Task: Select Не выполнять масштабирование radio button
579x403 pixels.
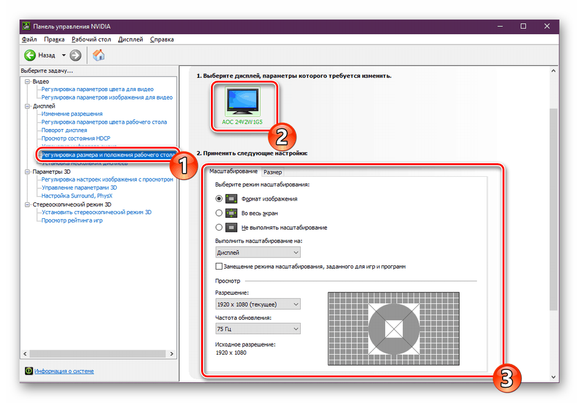Action: click(x=219, y=227)
